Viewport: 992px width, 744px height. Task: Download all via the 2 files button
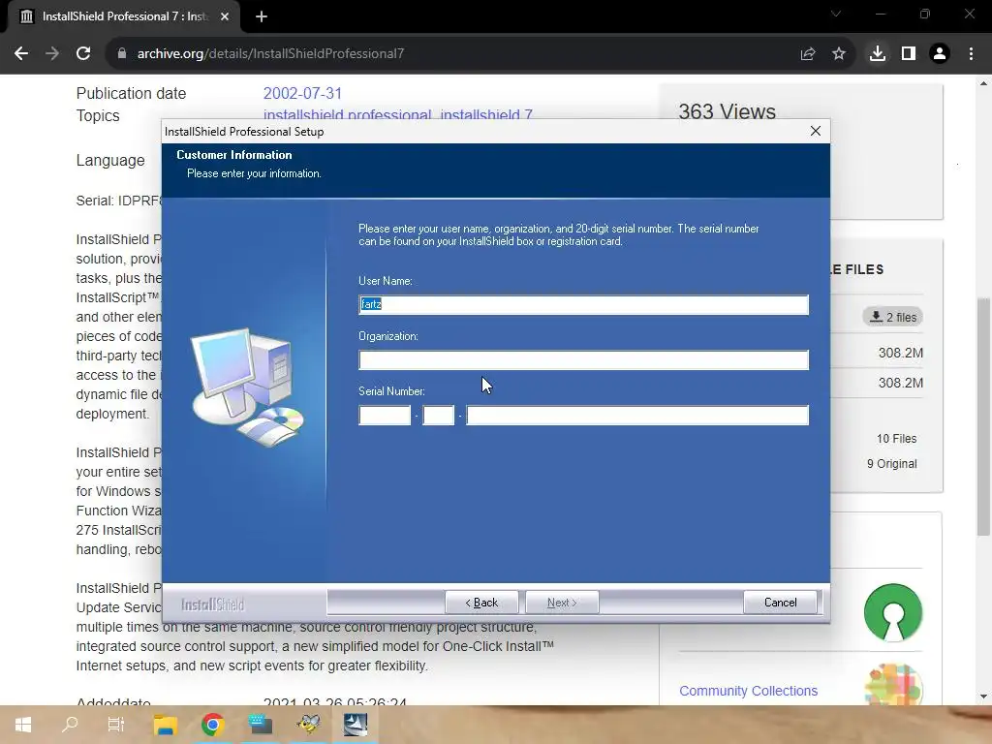click(x=892, y=317)
